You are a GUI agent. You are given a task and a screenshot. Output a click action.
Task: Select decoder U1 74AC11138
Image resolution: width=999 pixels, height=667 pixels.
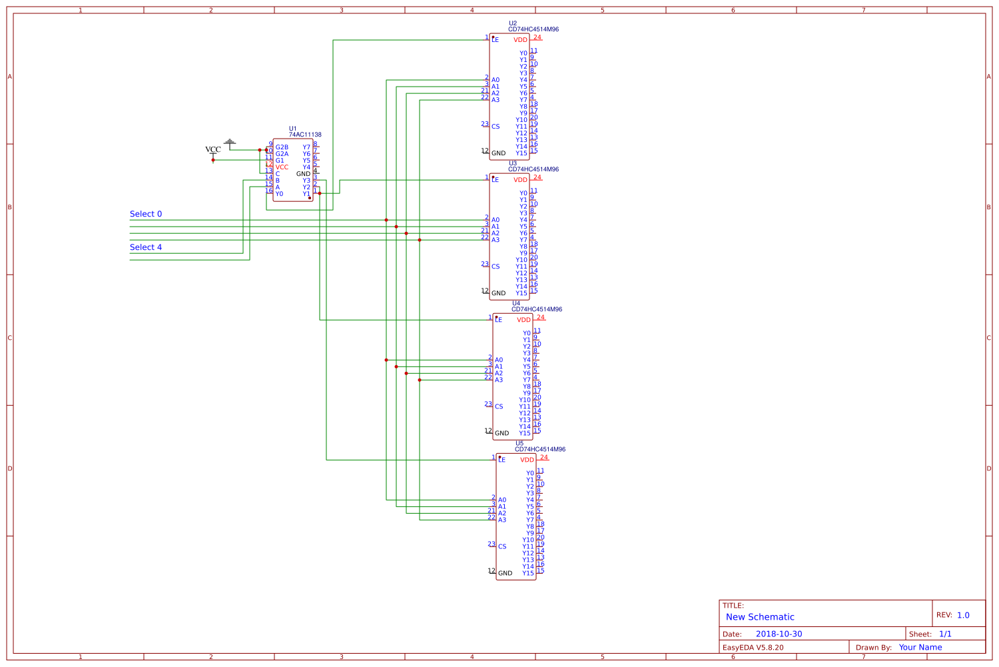click(292, 170)
